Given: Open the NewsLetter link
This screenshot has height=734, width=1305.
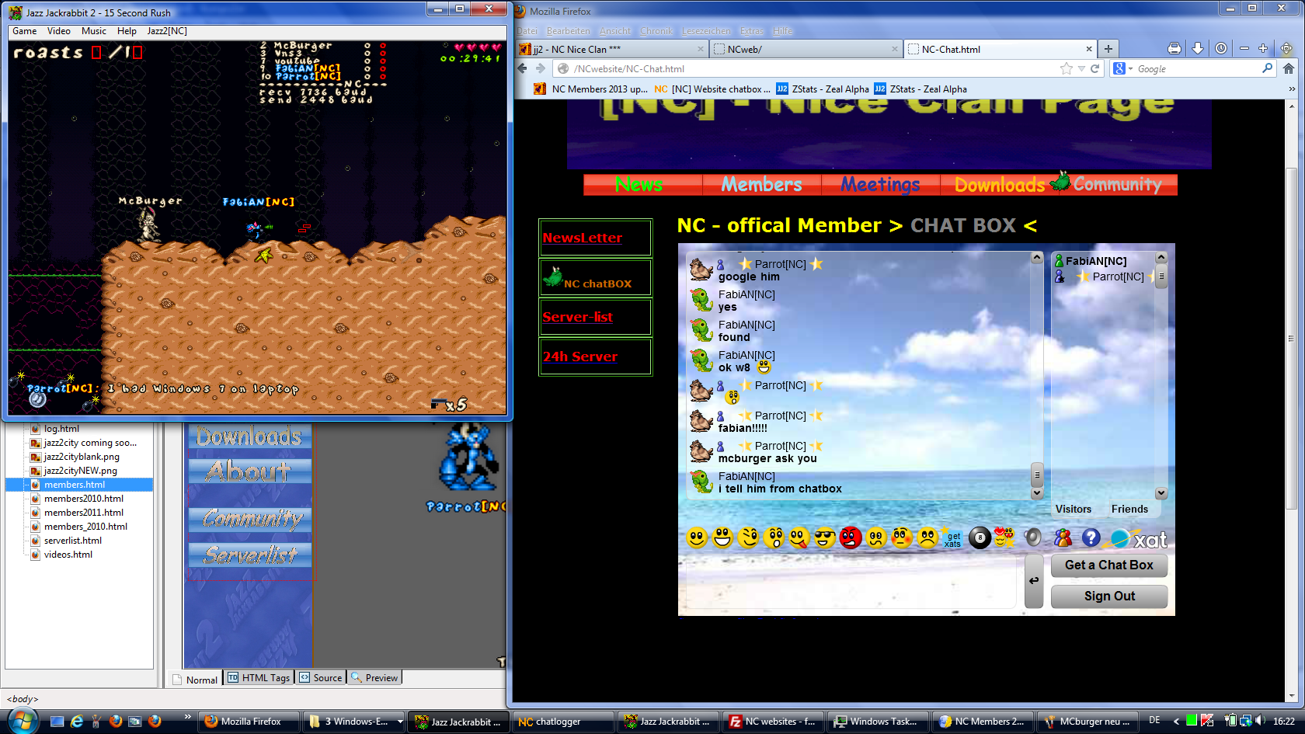Looking at the screenshot, I should 582,238.
